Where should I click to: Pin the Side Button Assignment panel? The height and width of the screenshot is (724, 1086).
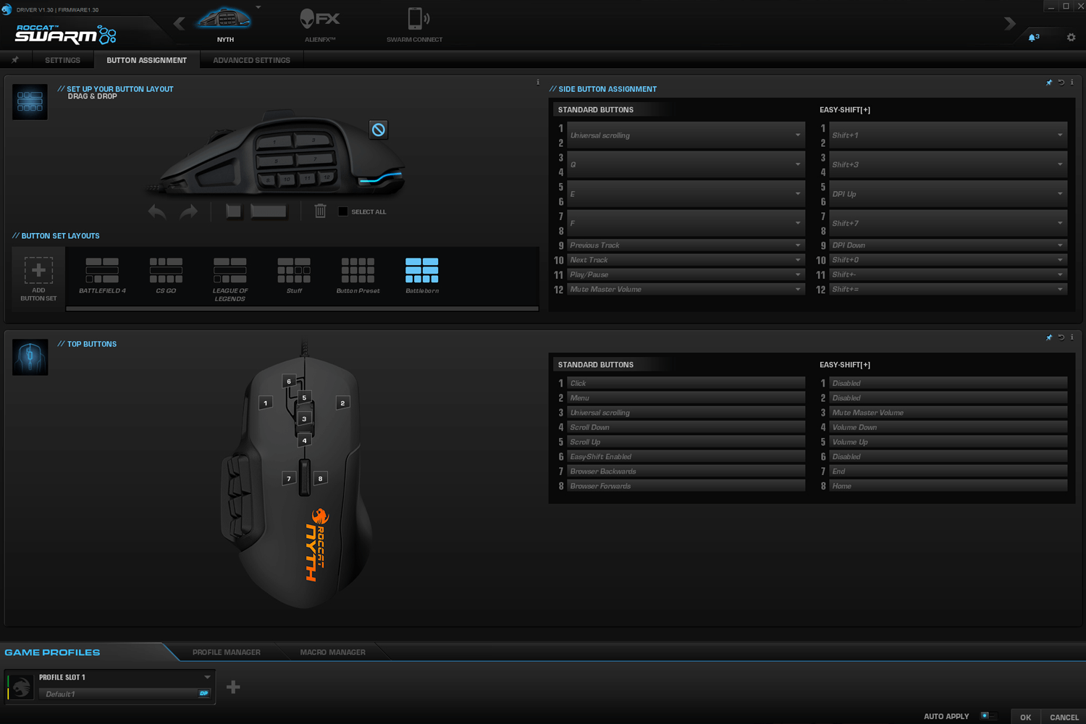tap(1049, 83)
